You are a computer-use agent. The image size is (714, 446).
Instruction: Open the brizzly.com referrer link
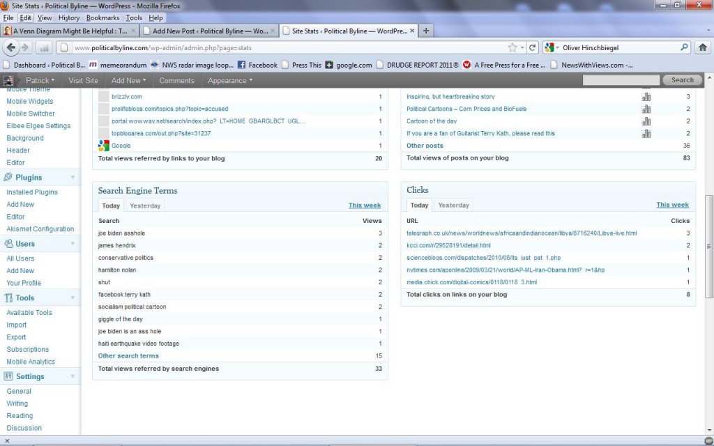click(127, 96)
